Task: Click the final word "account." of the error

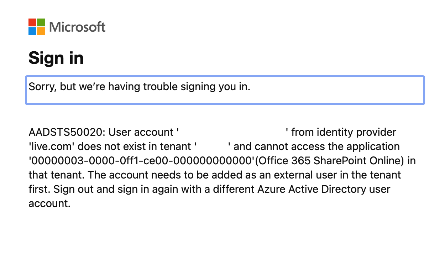Action: (49, 203)
